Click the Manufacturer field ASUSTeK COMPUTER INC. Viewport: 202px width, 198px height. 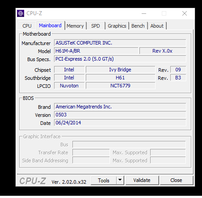(x=120, y=43)
